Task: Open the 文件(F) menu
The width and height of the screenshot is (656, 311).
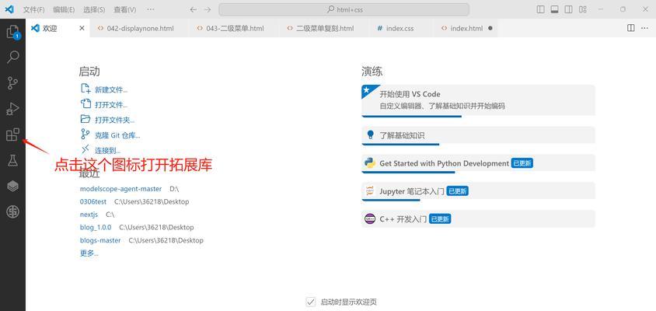Action: [34, 9]
